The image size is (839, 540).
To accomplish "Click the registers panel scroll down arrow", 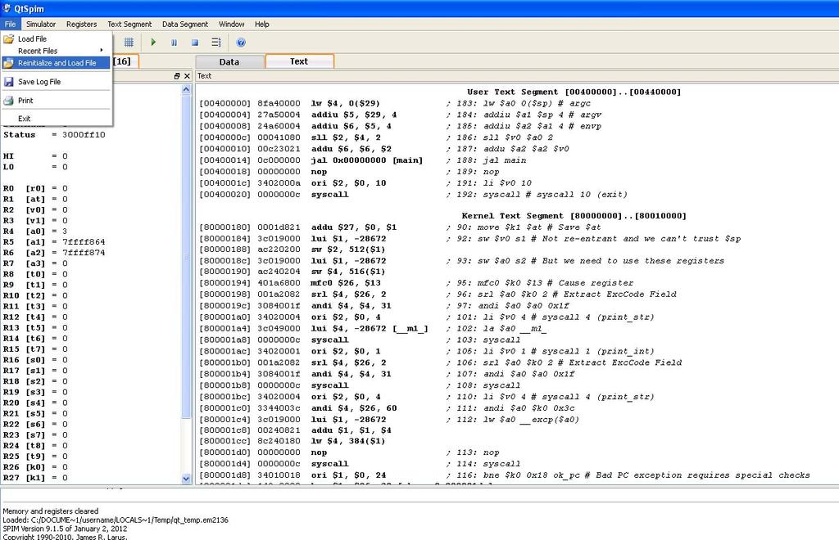I will coord(186,479).
